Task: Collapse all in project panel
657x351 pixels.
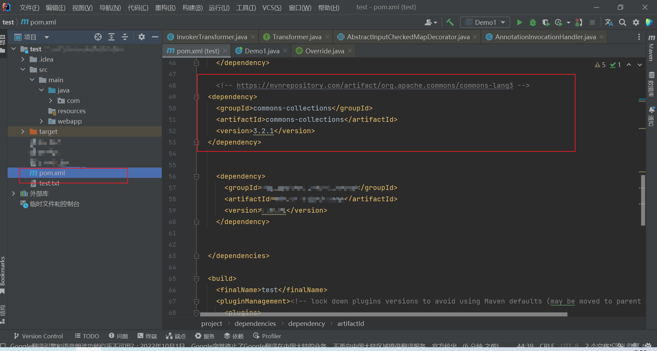Action: (x=125, y=37)
